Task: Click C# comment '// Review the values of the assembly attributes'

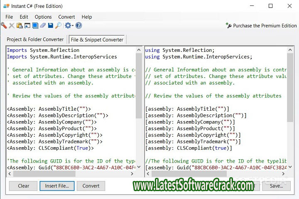Action: point(213,96)
